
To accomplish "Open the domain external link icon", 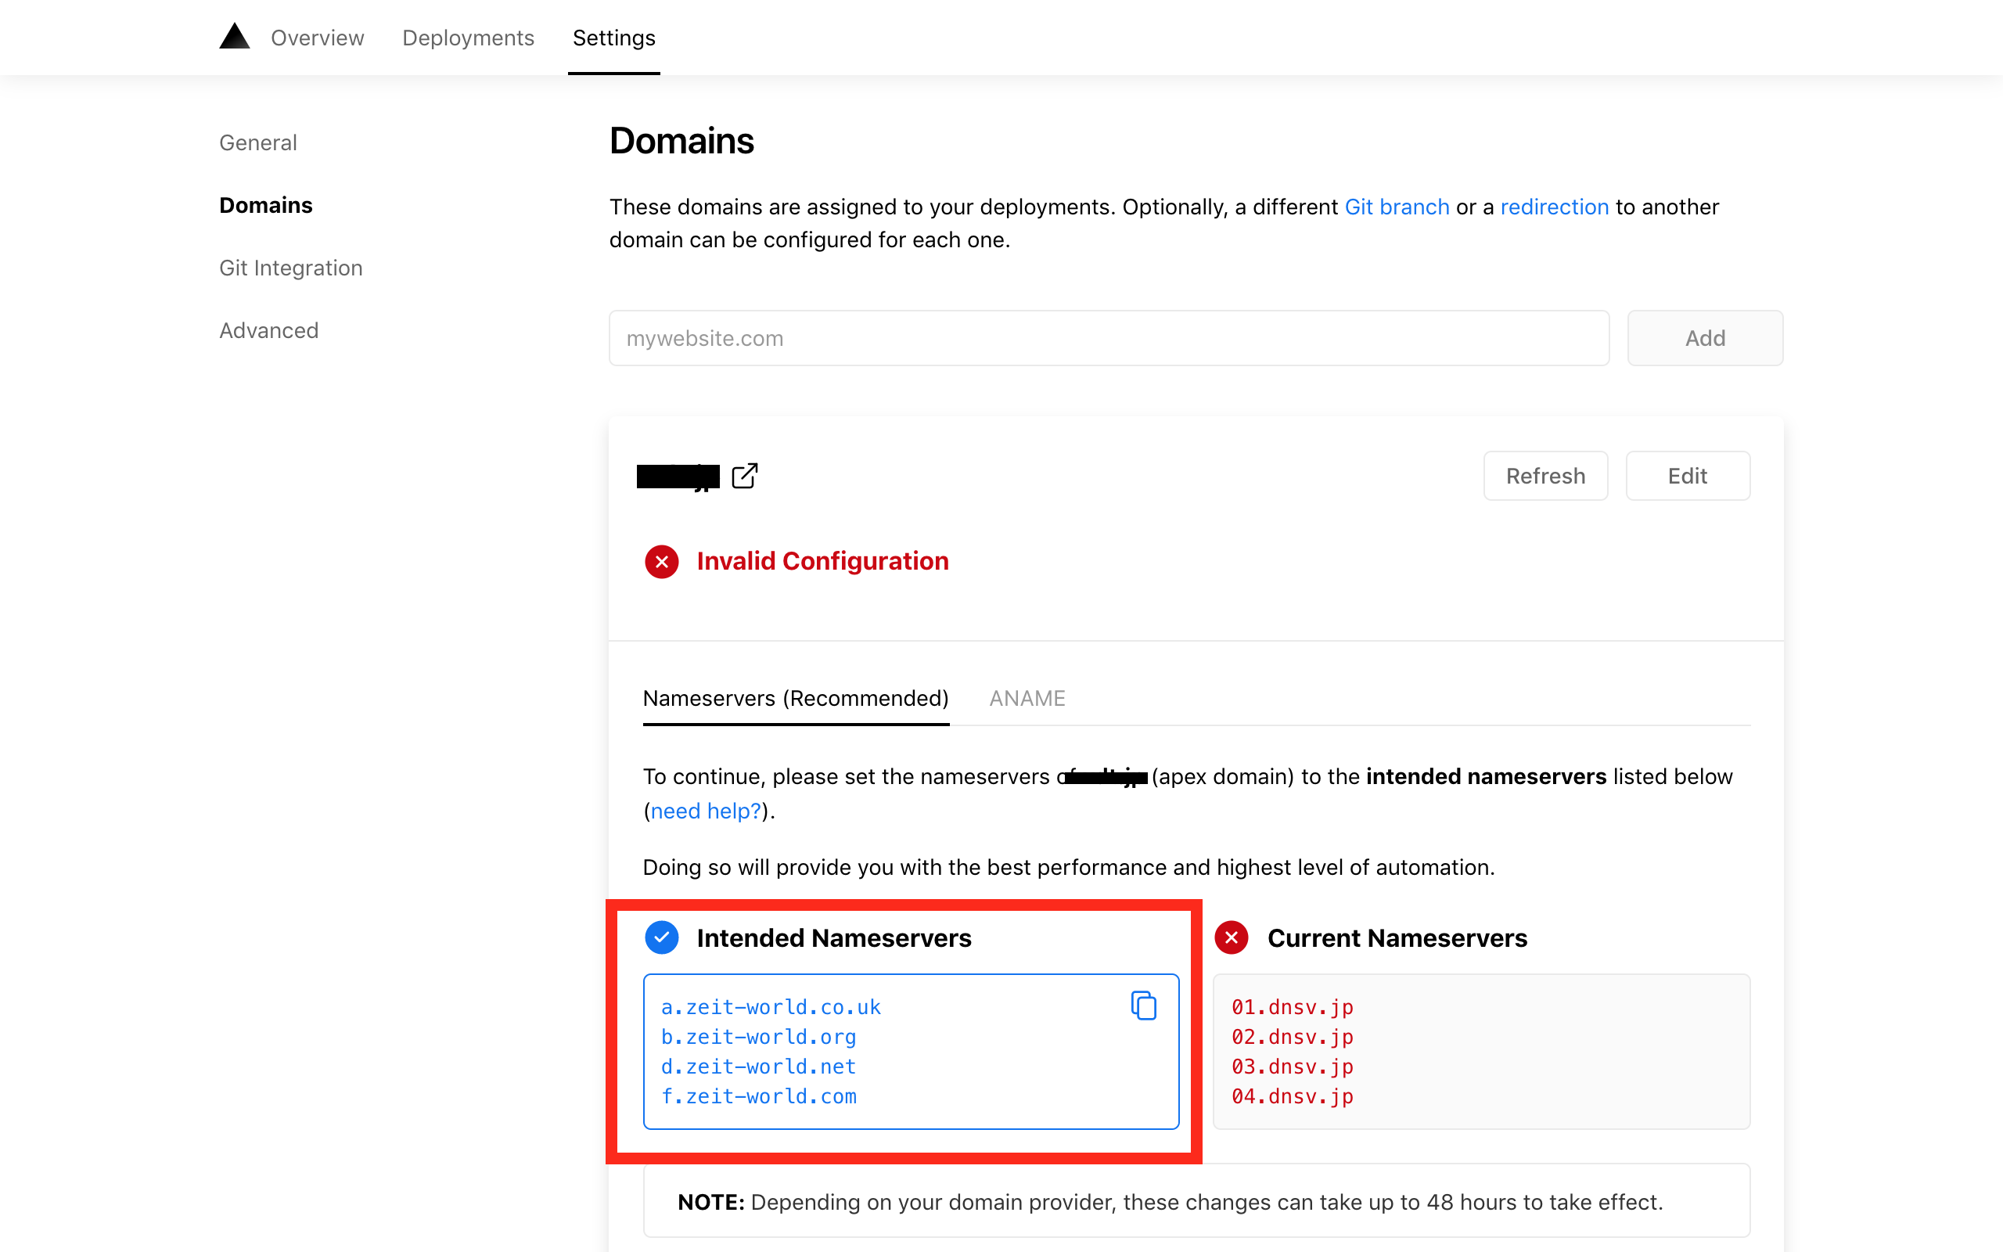I will [744, 476].
